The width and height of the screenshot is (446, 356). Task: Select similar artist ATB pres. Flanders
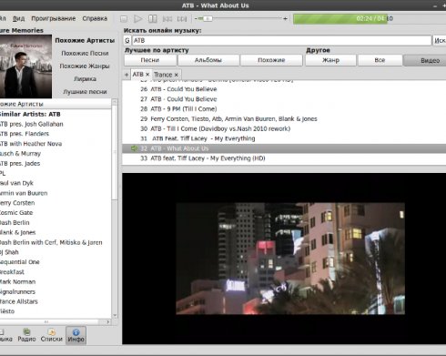point(25,134)
